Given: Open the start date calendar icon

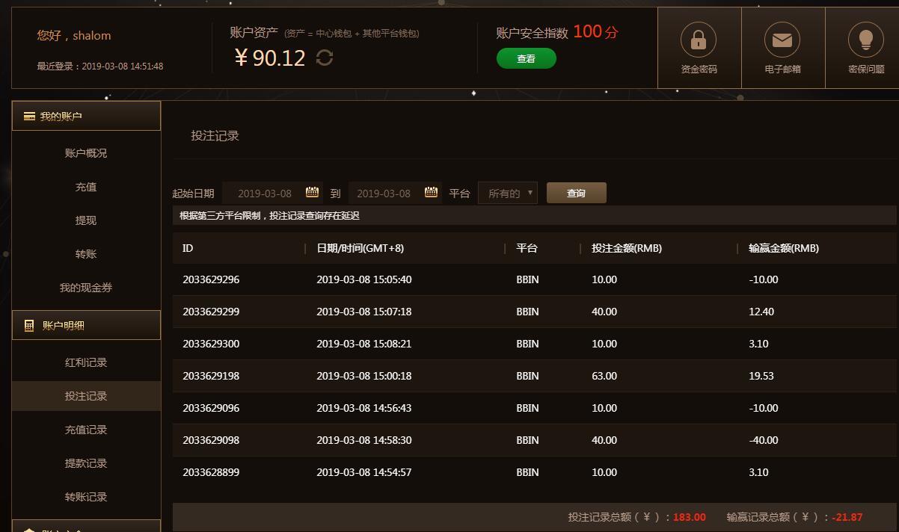Looking at the screenshot, I should [x=312, y=192].
